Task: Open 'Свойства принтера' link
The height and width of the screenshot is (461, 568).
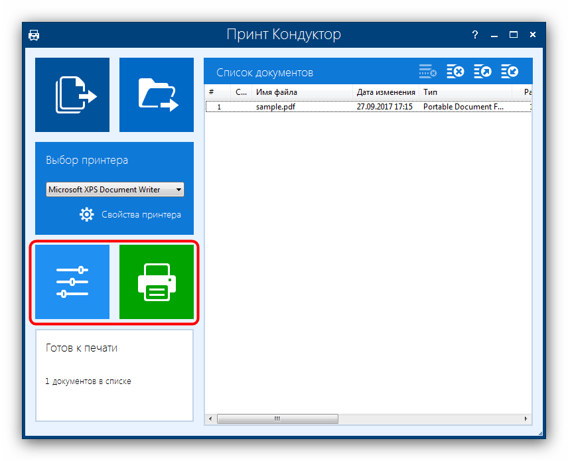Action: click(x=141, y=214)
